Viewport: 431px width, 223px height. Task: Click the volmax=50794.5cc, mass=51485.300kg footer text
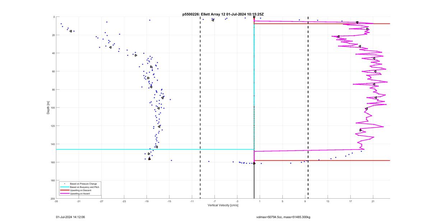pos(283,217)
